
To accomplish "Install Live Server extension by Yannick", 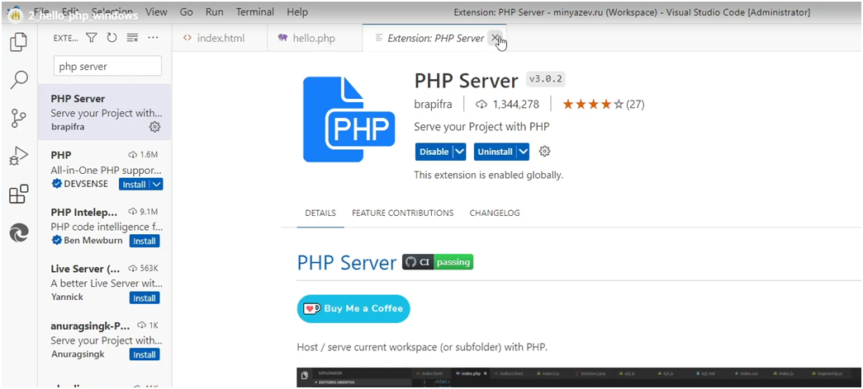I will [145, 298].
